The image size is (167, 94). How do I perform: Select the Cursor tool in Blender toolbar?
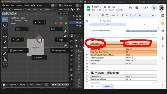point(5,25)
